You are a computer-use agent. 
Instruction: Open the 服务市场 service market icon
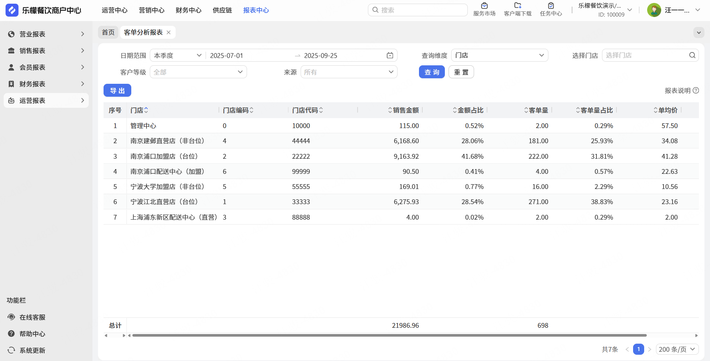(x=484, y=6)
